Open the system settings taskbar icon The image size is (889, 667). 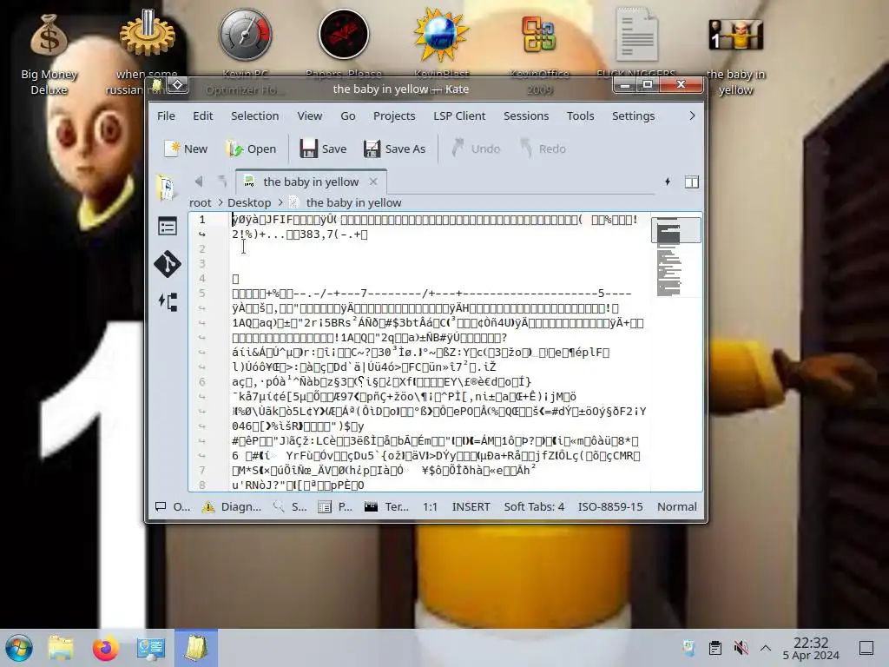pyautogui.click(x=150, y=648)
